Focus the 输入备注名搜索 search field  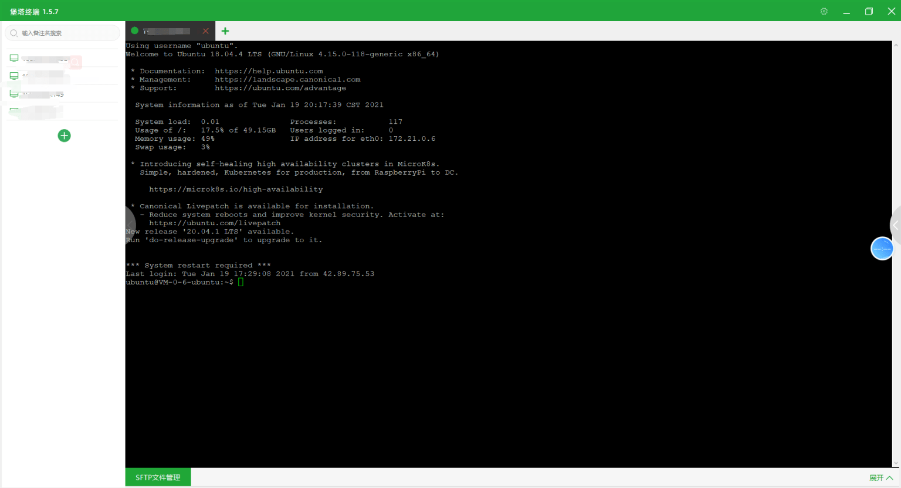pos(62,33)
